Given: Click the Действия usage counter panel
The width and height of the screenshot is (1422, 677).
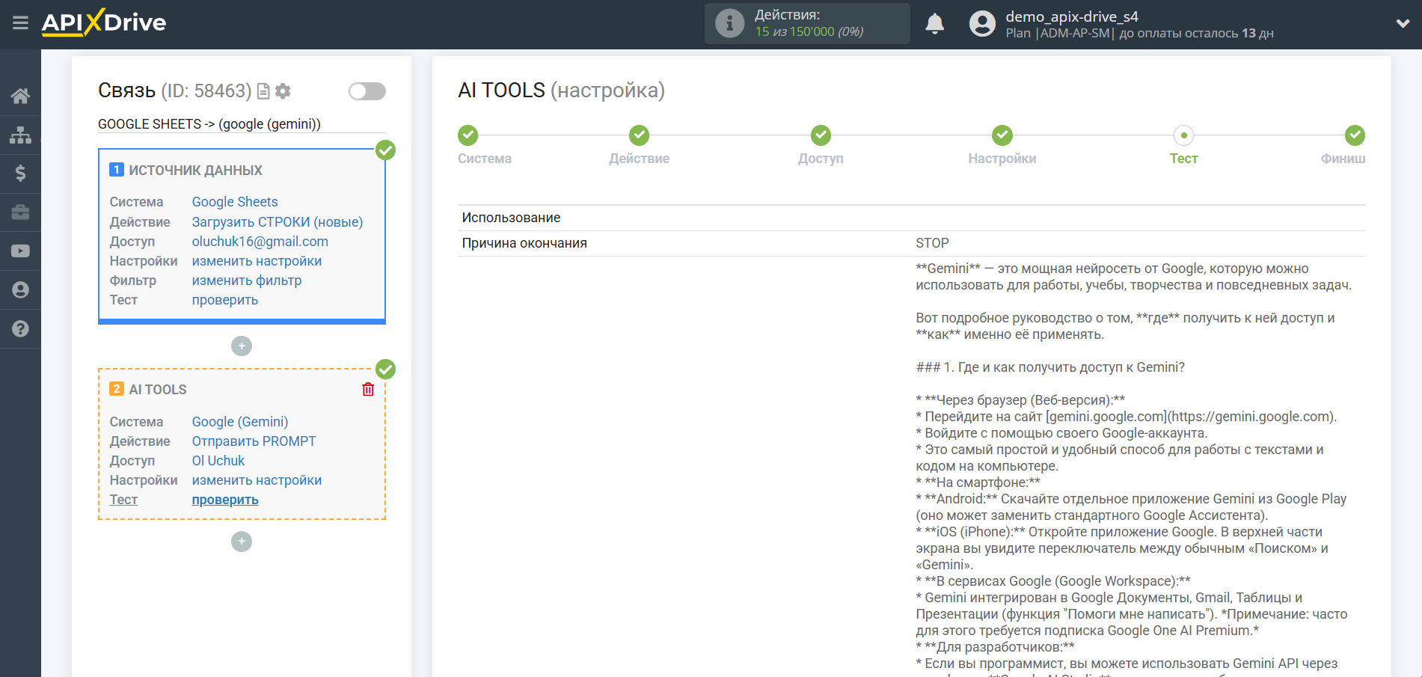Looking at the screenshot, I should tap(807, 23).
